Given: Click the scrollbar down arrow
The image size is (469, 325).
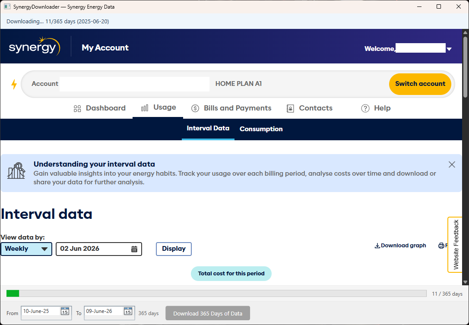Looking at the screenshot, I should 465,282.
